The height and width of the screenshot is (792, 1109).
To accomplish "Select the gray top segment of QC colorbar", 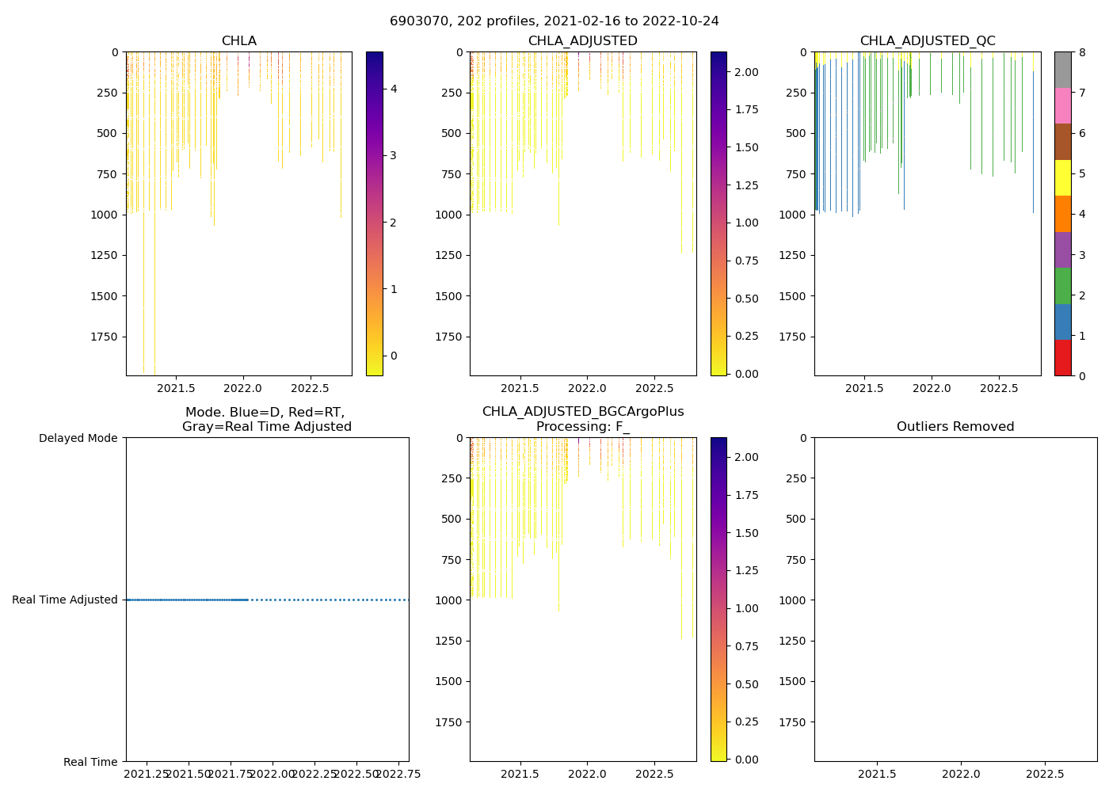I will 1062,70.
